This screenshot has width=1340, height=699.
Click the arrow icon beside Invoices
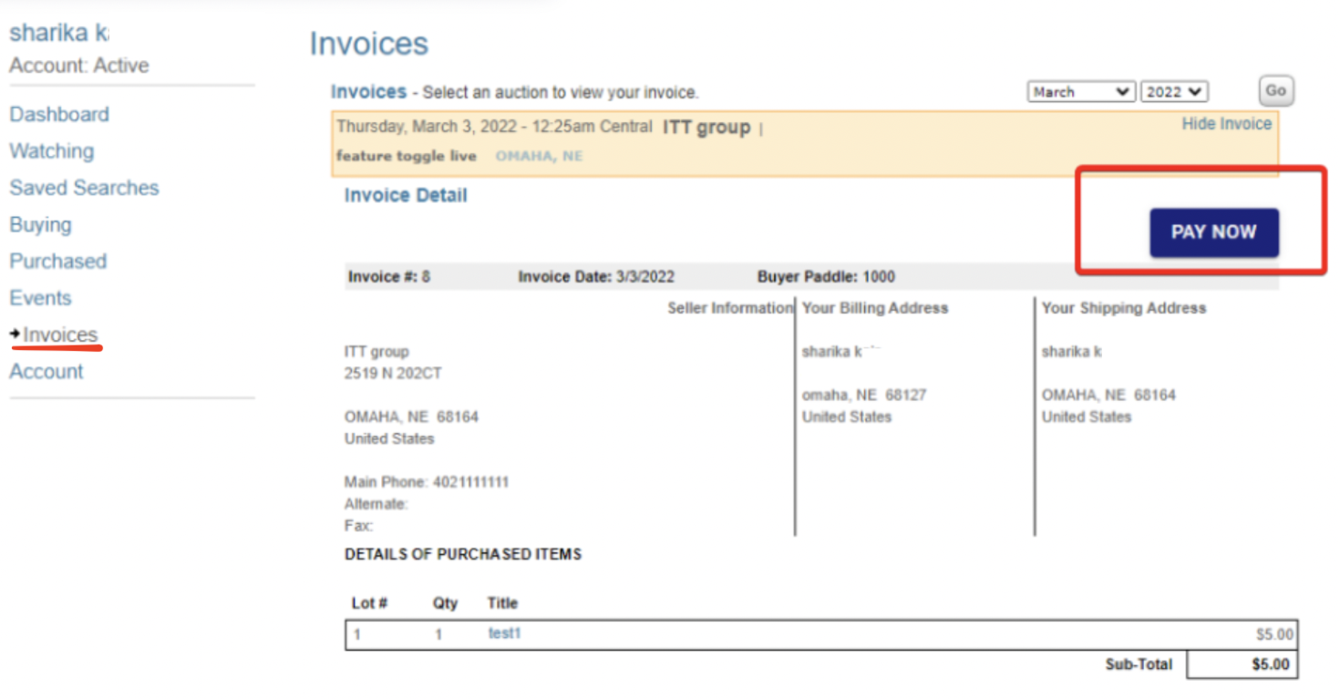(15, 335)
